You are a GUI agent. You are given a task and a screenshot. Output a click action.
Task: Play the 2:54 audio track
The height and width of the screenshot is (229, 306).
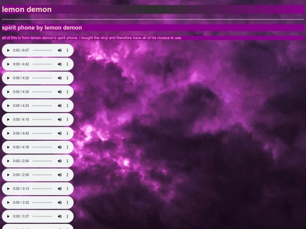(8, 161)
